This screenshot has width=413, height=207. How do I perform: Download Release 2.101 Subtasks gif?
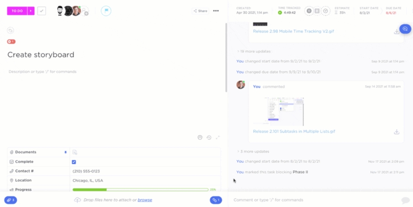click(x=396, y=132)
